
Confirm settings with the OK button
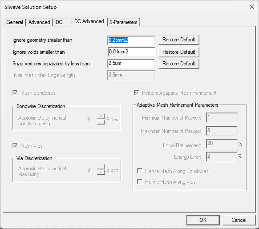[203, 220]
